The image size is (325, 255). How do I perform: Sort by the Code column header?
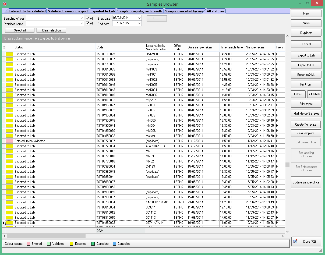(121, 47)
